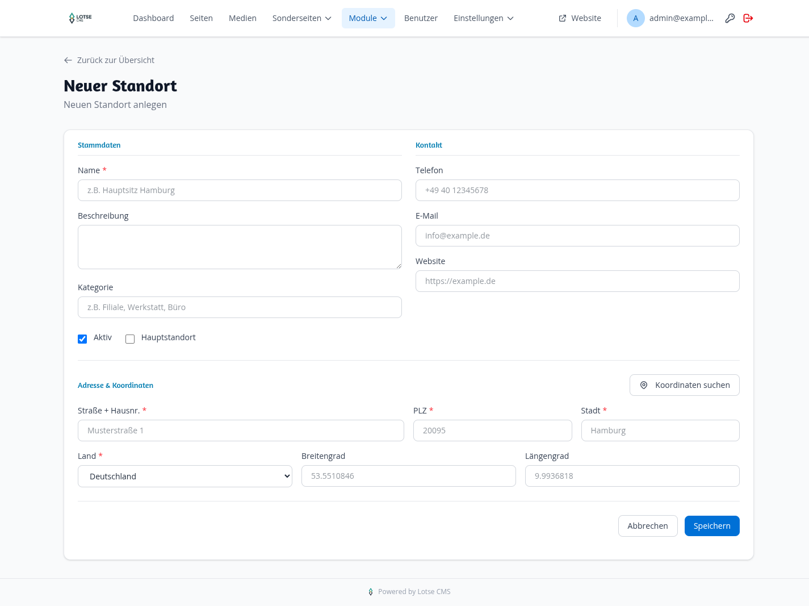Screen dimensions: 809x606
Task: Open the Seiten menu item
Action: pyautogui.click(x=201, y=18)
